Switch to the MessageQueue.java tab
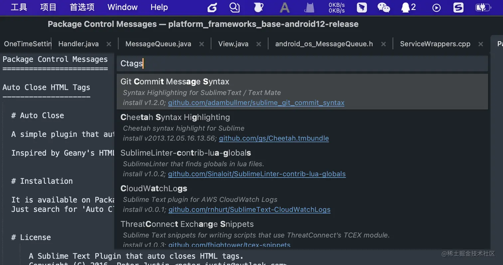Screen dimensions: 503x265 click(x=158, y=44)
